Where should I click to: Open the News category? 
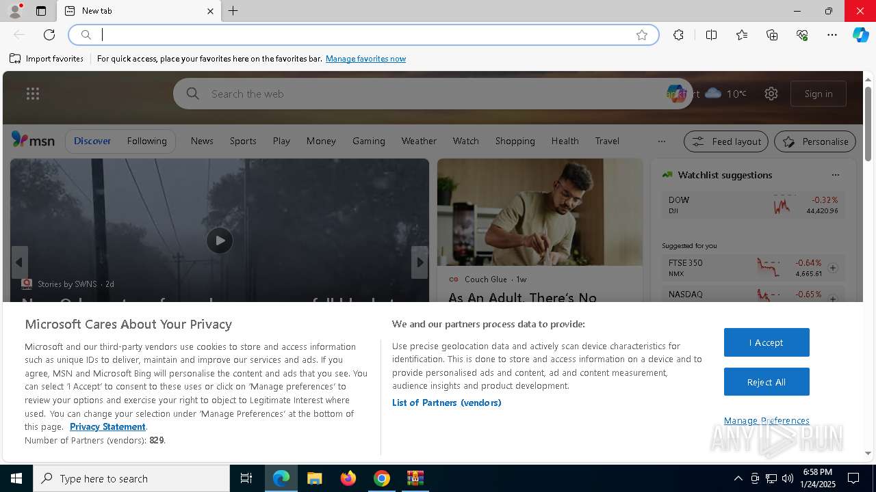(202, 141)
